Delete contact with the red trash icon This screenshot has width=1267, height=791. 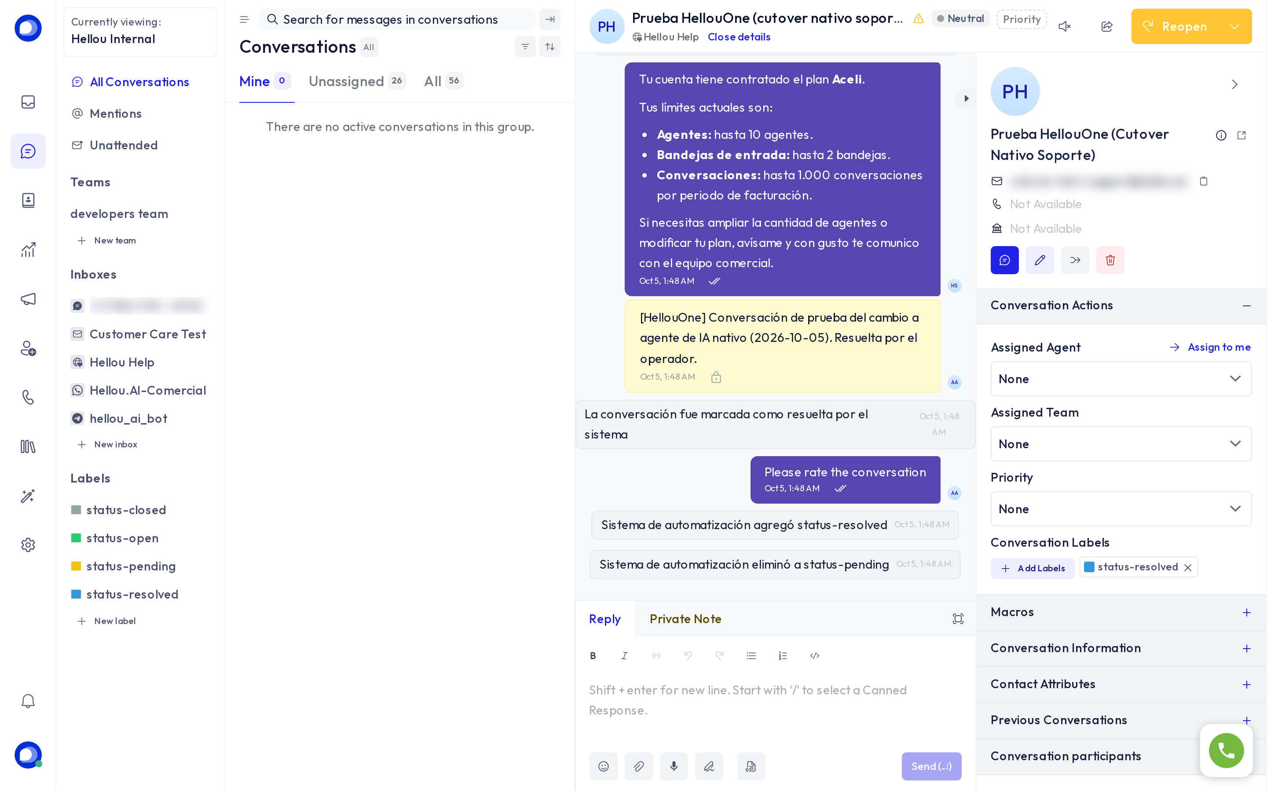(1110, 260)
